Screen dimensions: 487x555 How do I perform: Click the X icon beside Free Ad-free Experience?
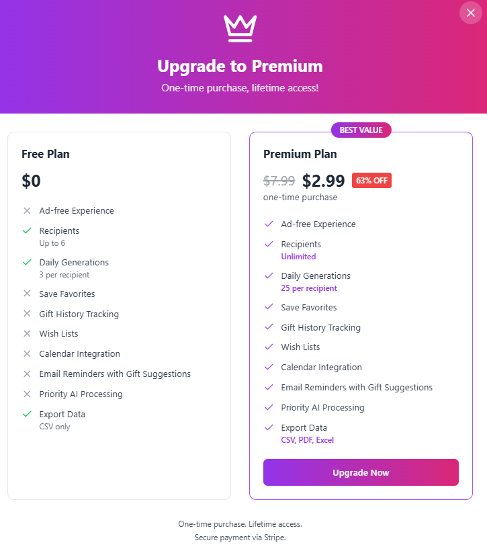click(x=27, y=210)
